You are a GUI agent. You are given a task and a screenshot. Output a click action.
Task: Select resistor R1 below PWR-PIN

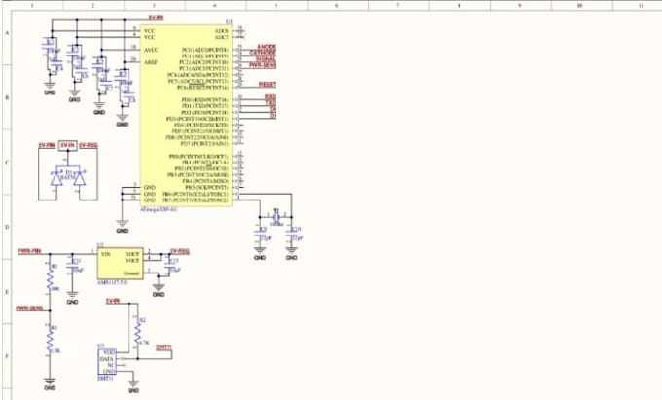click(x=50, y=277)
